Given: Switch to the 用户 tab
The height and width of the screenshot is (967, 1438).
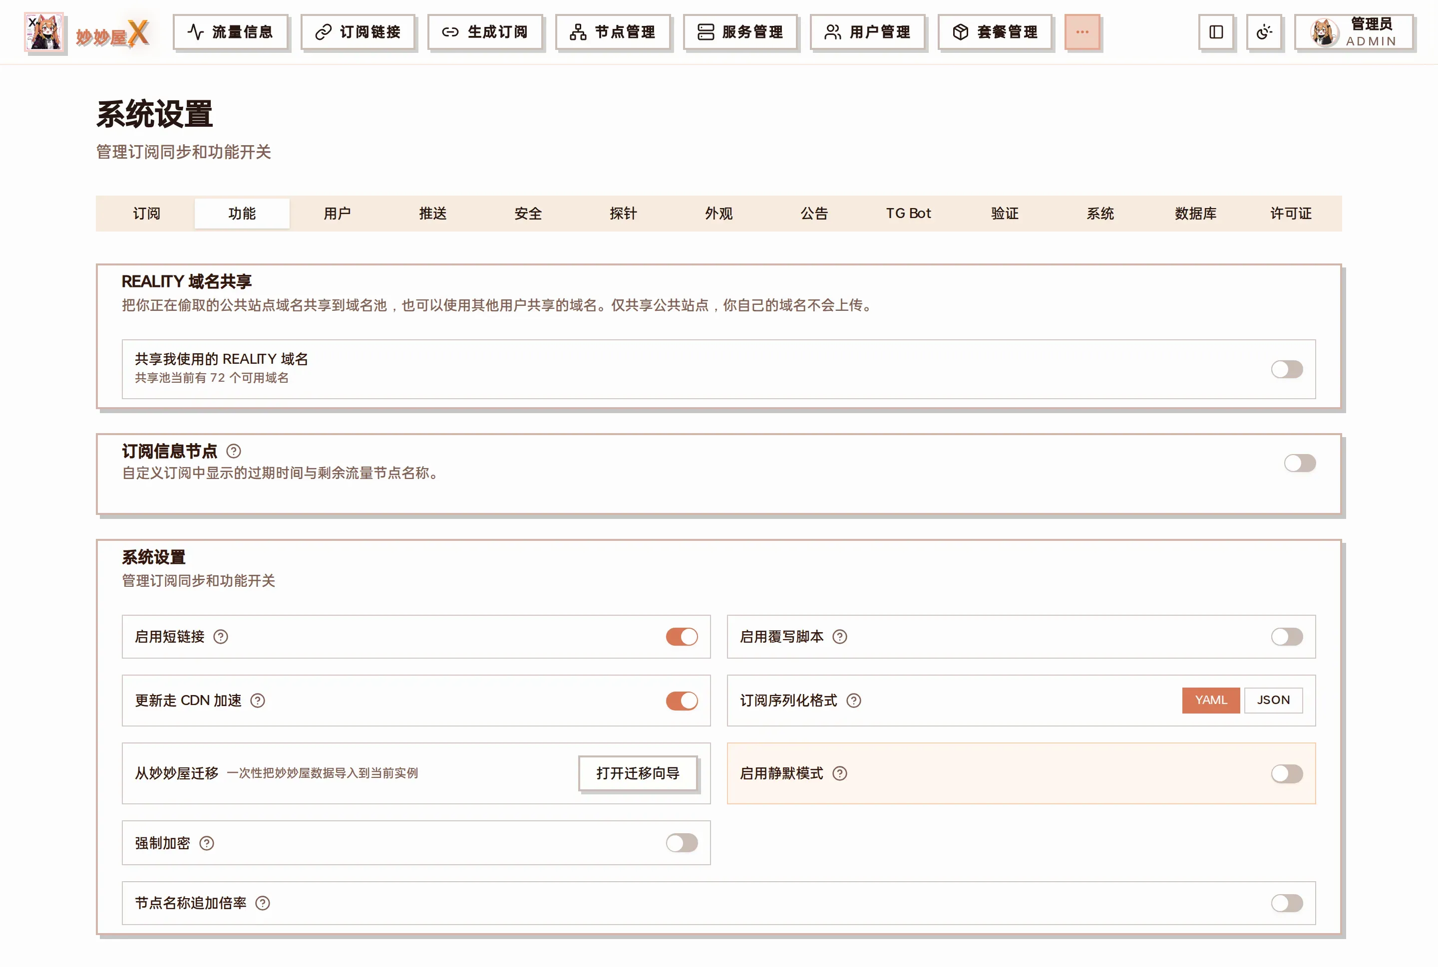Looking at the screenshot, I should point(338,214).
